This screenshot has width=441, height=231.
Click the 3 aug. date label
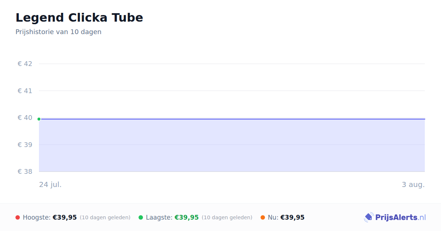click(413, 184)
